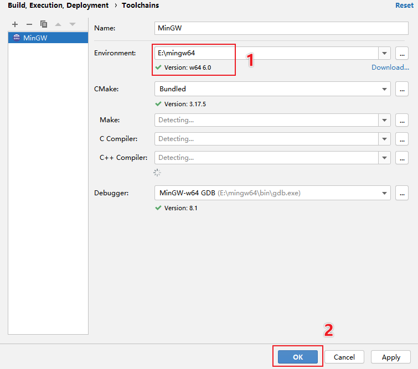Open the Download... link
The image size is (418, 369).
coord(390,67)
